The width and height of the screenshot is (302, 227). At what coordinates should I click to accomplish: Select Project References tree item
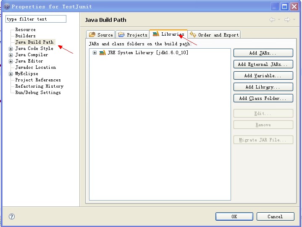tap(38, 80)
